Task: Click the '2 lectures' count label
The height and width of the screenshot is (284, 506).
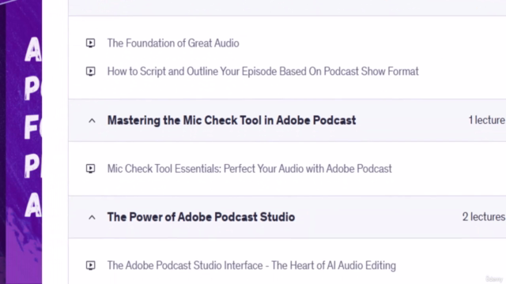Action: click(484, 217)
